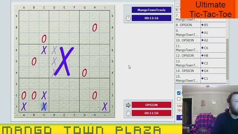Click empty board cell I9
Image resolution: width=238 pixels, height=134 pixels.
click(105, 16)
